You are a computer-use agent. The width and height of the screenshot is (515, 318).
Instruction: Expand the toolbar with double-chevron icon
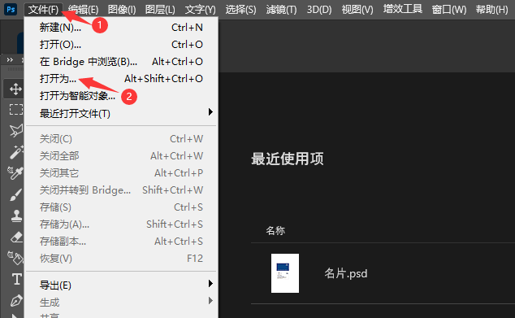tap(10, 59)
